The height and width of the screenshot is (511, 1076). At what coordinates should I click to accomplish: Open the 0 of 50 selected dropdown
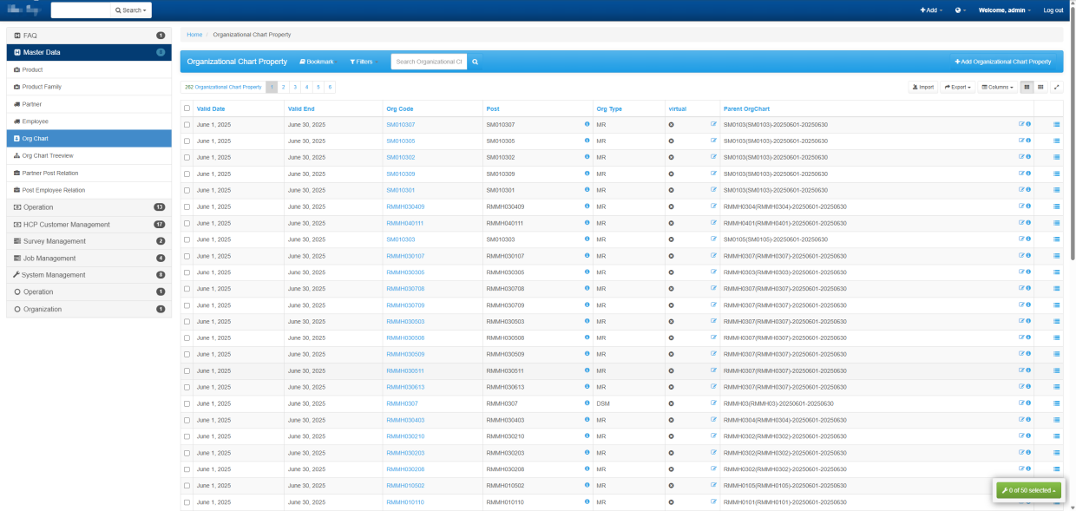click(1029, 490)
